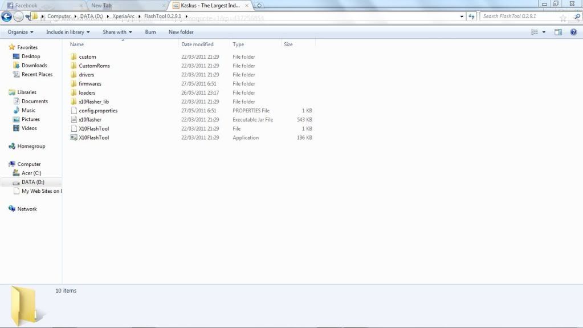Close the Kaskus tab
This screenshot has height=328, width=583.
(247, 6)
